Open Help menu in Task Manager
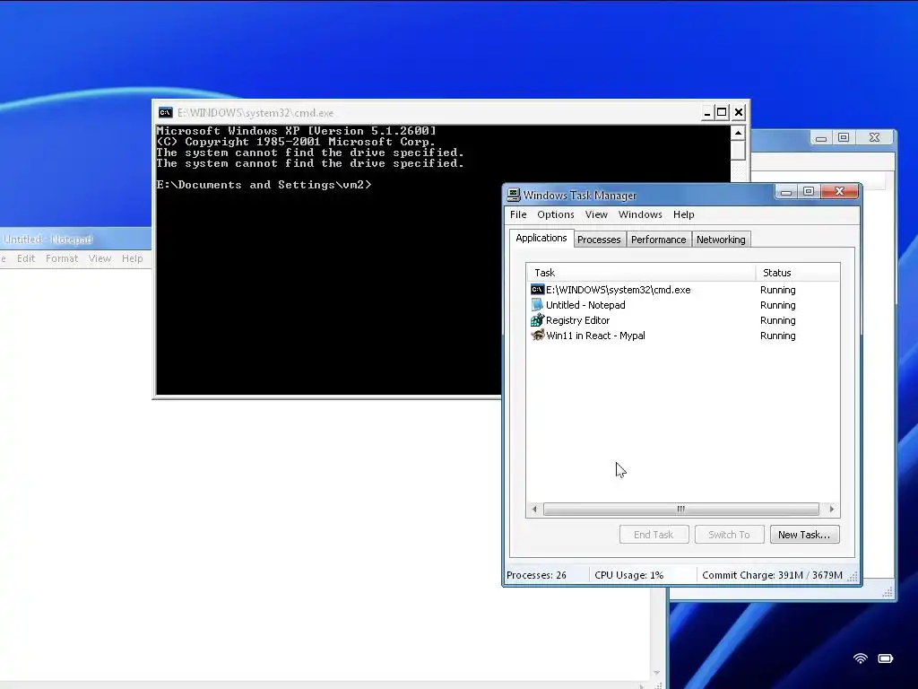 click(683, 214)
